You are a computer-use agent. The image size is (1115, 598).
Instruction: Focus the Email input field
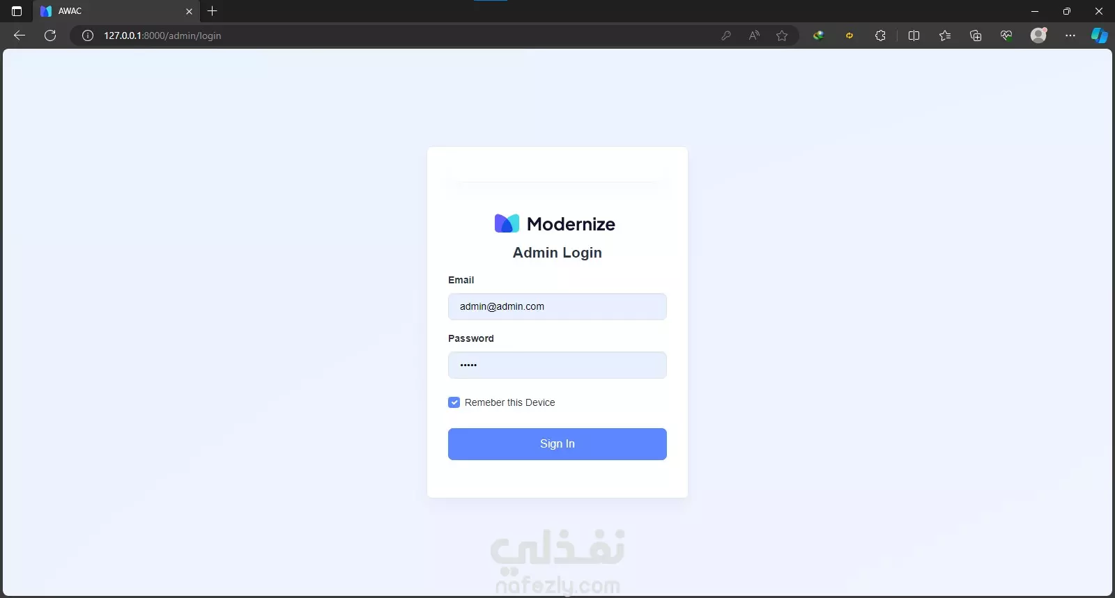pos(557,306)
